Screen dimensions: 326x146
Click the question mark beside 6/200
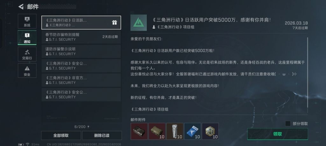[x=88, y=127]
